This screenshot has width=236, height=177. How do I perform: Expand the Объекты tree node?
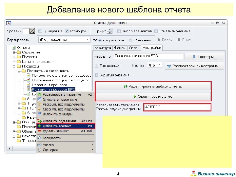click(x=14, y=131)
